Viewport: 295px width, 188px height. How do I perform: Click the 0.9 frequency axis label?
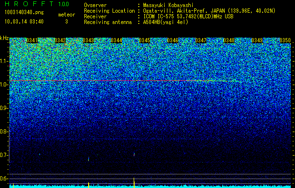4,108
